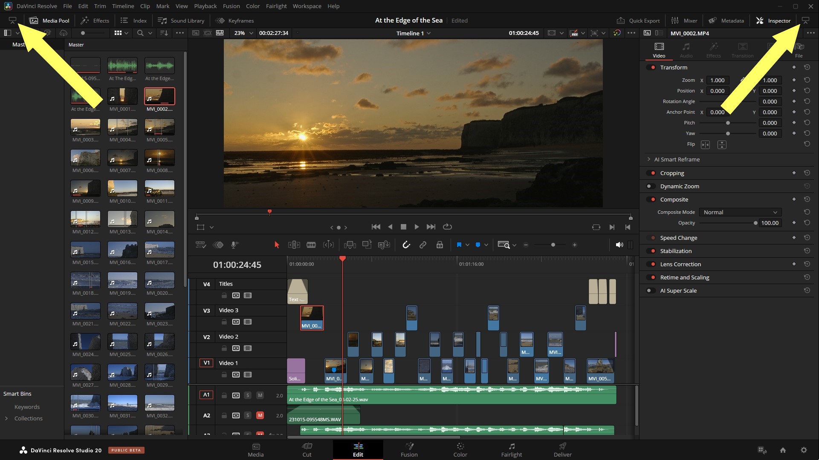
Task: Toggle Stabilization section on or off
Action: click(x=651, y=251)
